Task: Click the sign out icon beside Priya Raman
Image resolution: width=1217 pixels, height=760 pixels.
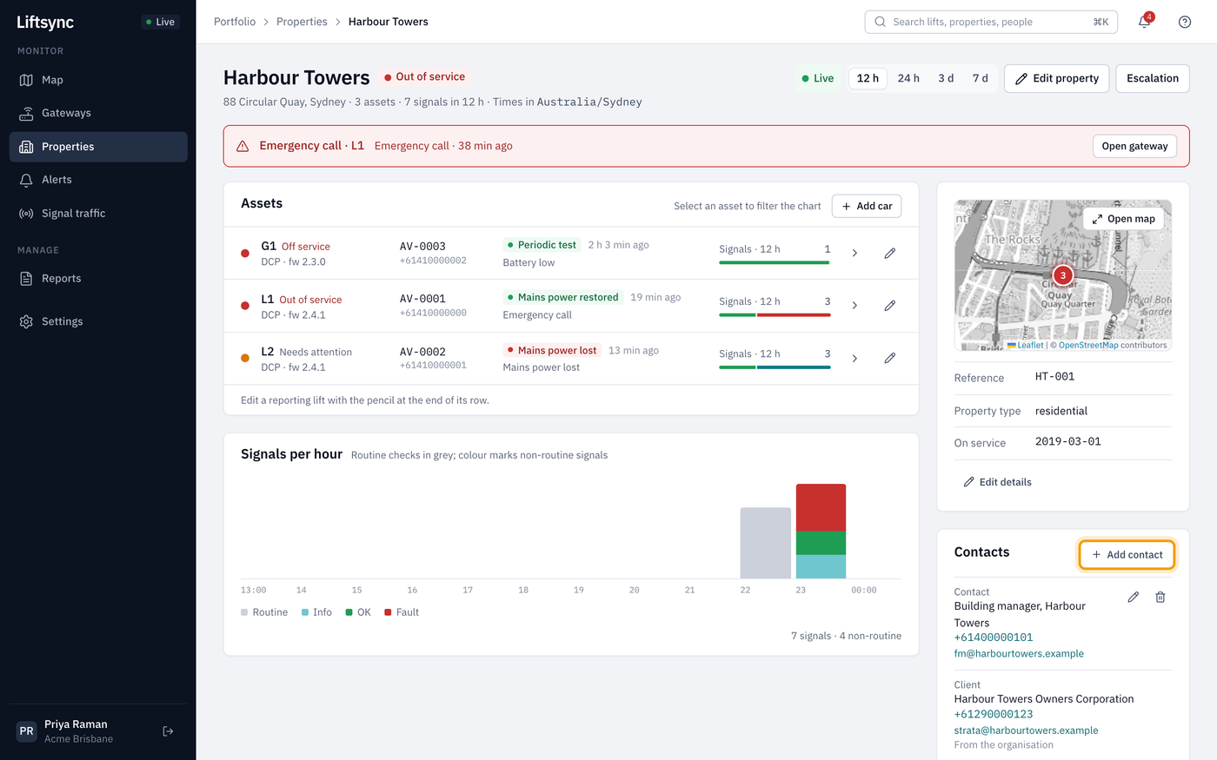Action: tap(169, 731)
